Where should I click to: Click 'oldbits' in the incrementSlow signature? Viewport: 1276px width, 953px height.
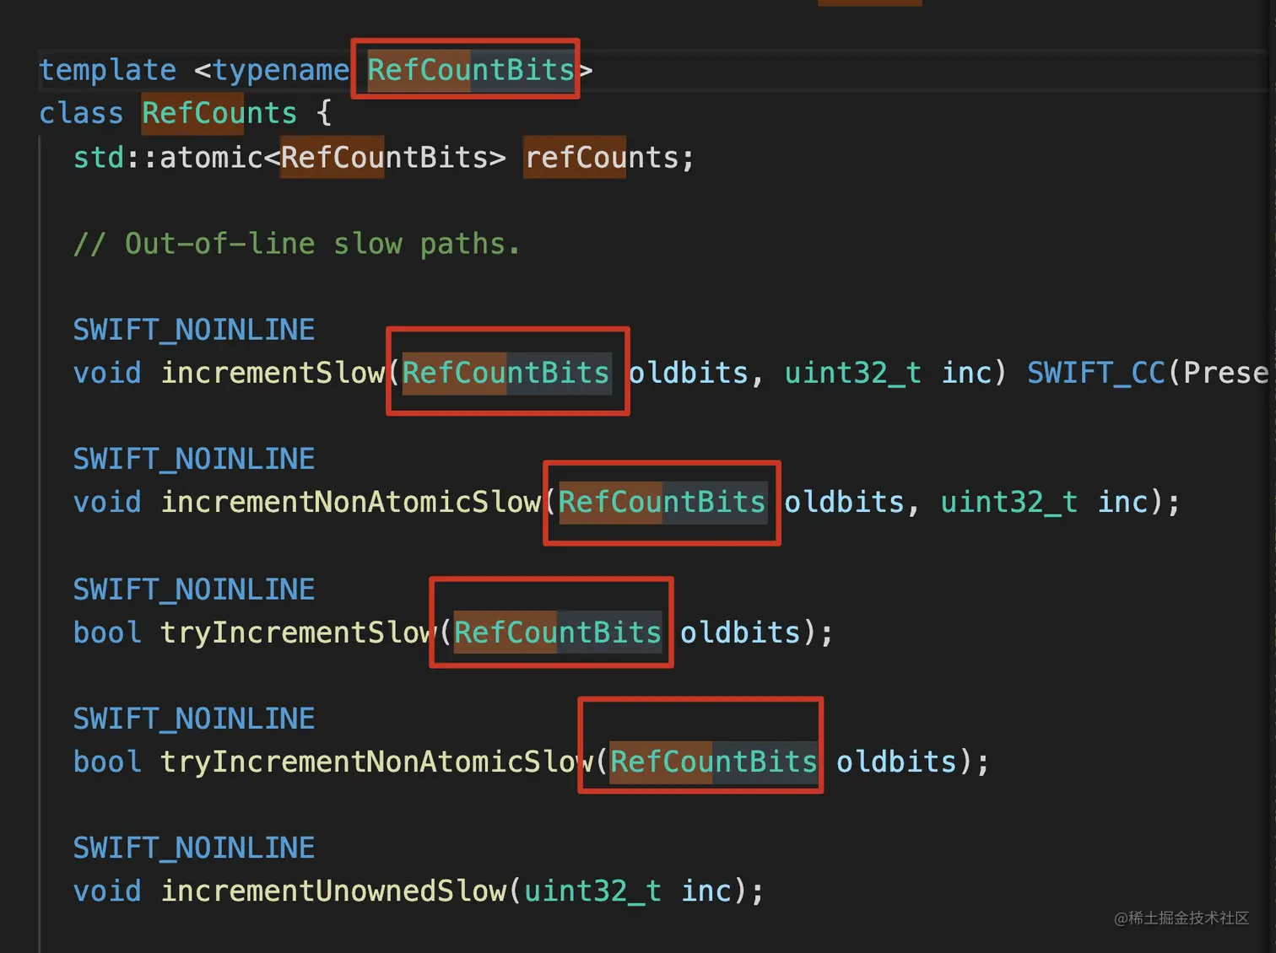click(689, 373)
